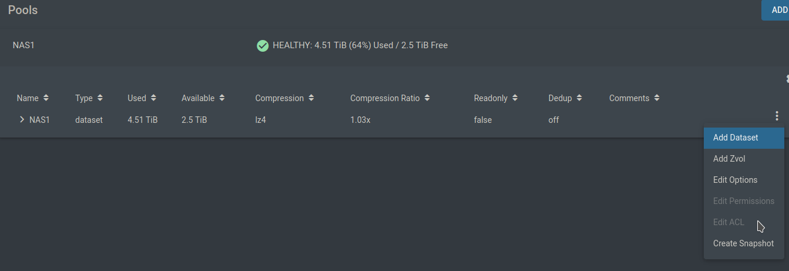
Task: Open NAS1 dataset three-dot actions menu
Action: [x=777, y=116]
